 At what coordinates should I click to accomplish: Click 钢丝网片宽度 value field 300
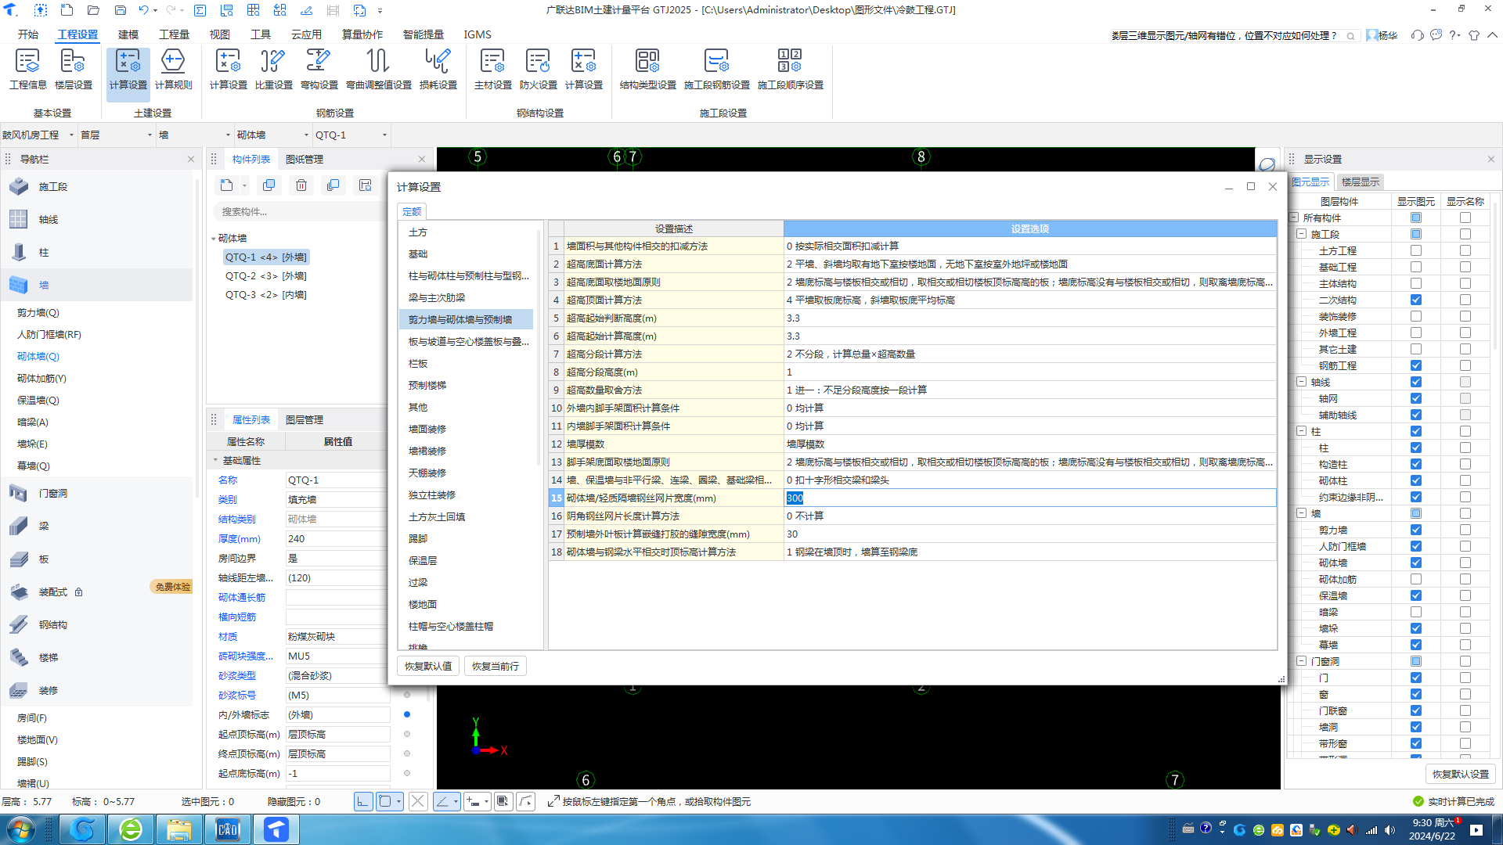pos(1029,498)
